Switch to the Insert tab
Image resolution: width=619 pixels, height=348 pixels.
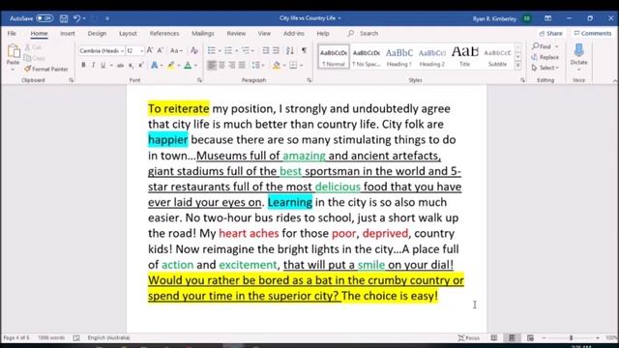click(68, 34)
